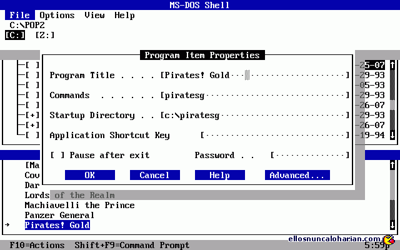Click the Startup Directory input field
This screenshot has width=400, height=250.
(x=255, y=115)
